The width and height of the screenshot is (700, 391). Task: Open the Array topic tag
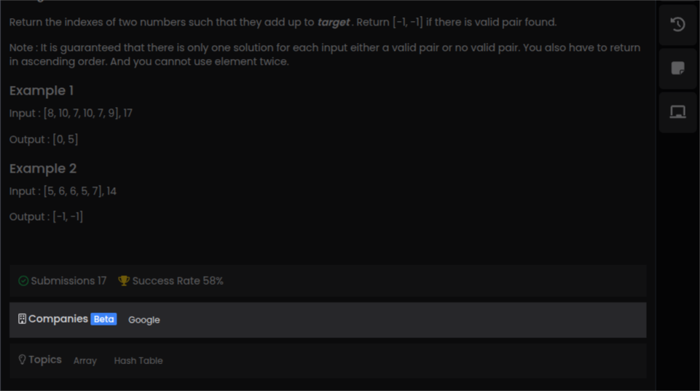coord(85,360)
